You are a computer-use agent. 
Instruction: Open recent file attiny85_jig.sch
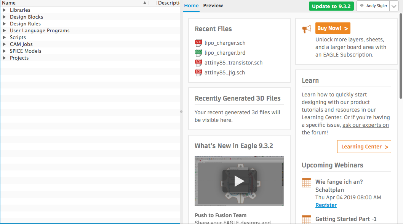pos(225,73)
